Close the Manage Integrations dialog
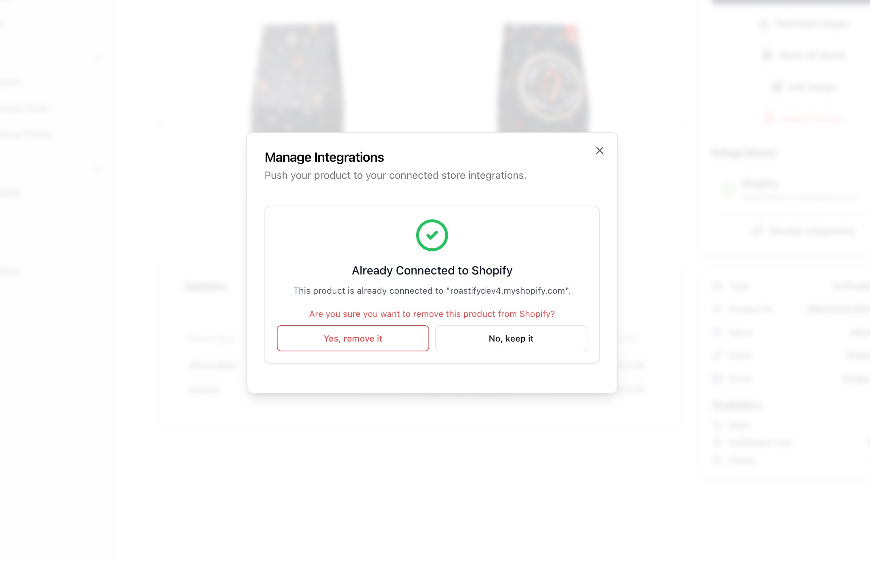The width and height of the screenshot is (870, 562). [599, 150]
